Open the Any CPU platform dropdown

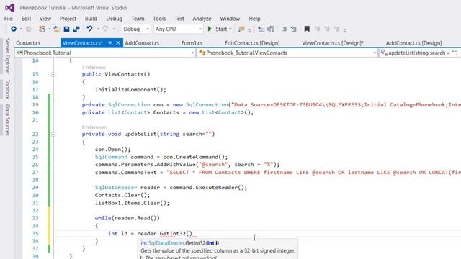coord(179,29)
